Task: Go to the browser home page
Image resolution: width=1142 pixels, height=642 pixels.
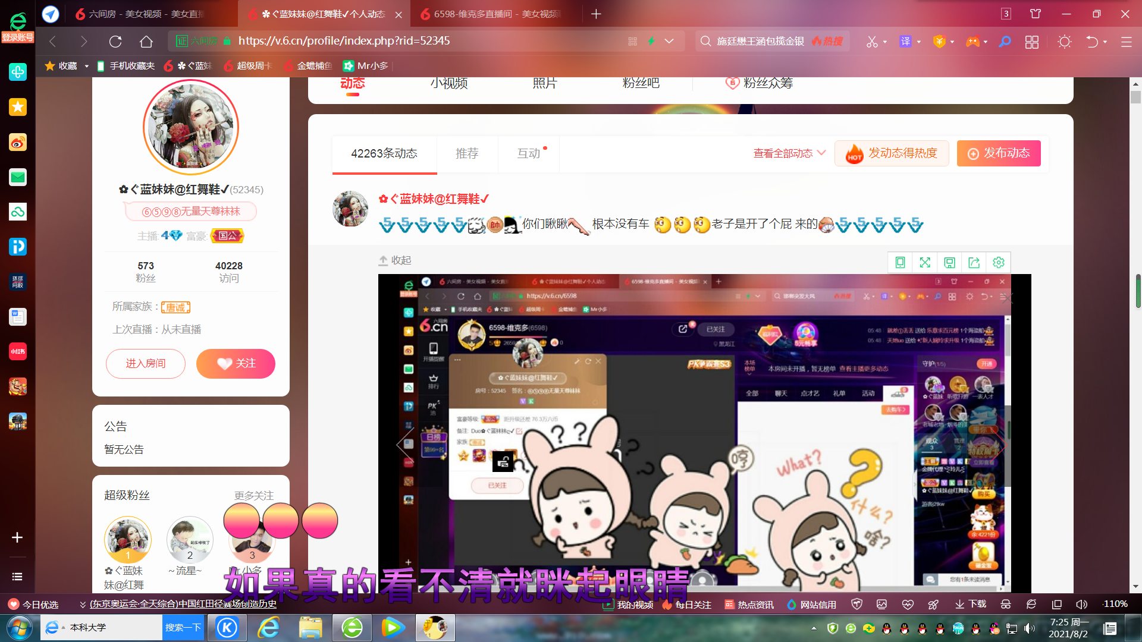Action: [146, 41]
